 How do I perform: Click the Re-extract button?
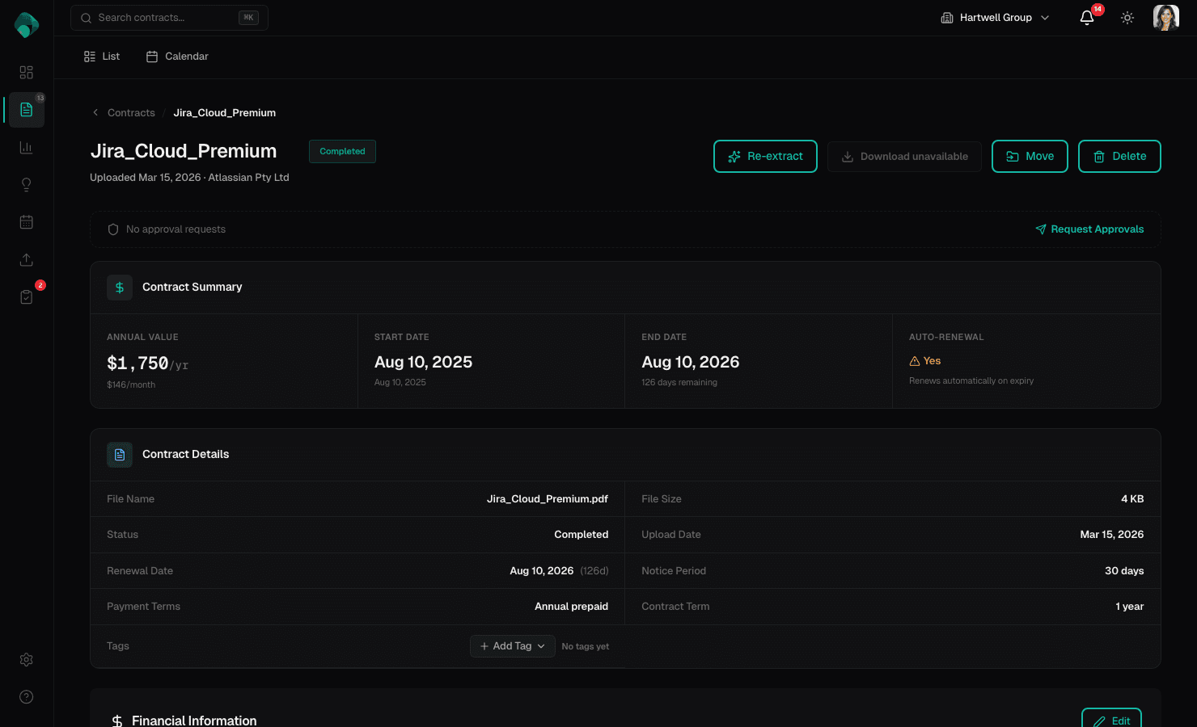pyautogui.click(x=765, y=156)
